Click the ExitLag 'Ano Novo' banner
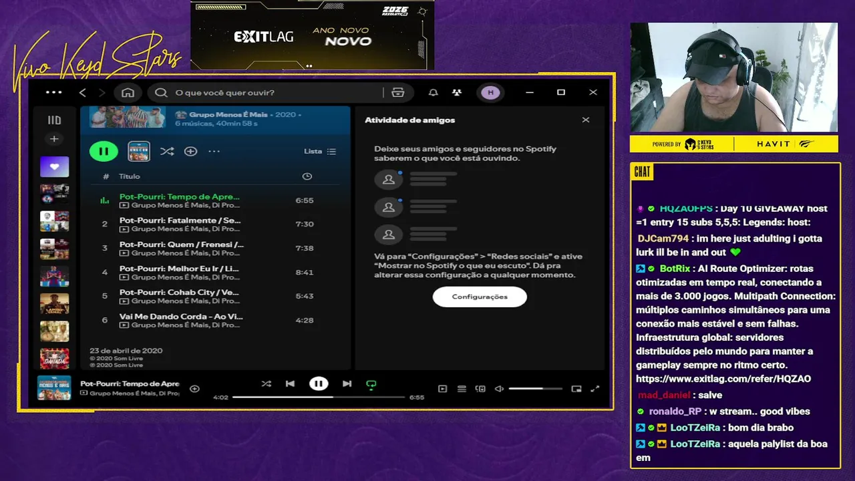This screenshot has height=481, width=855. coord(313,35)
